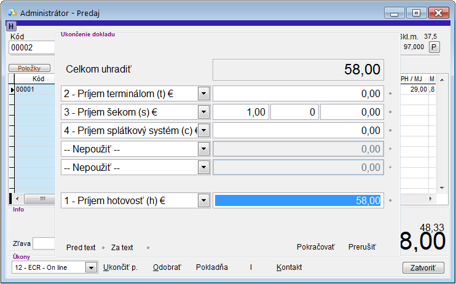The image size is (456, 284).
Task: Click the Kód input field with 00002
Action: tap(31, 47)
